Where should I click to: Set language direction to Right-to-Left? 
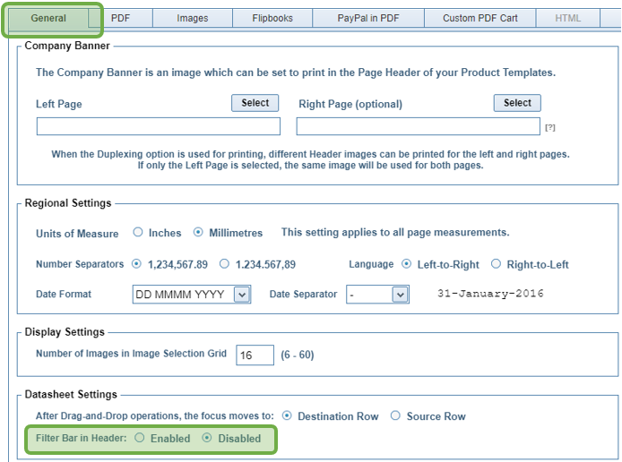click(497, 264)
